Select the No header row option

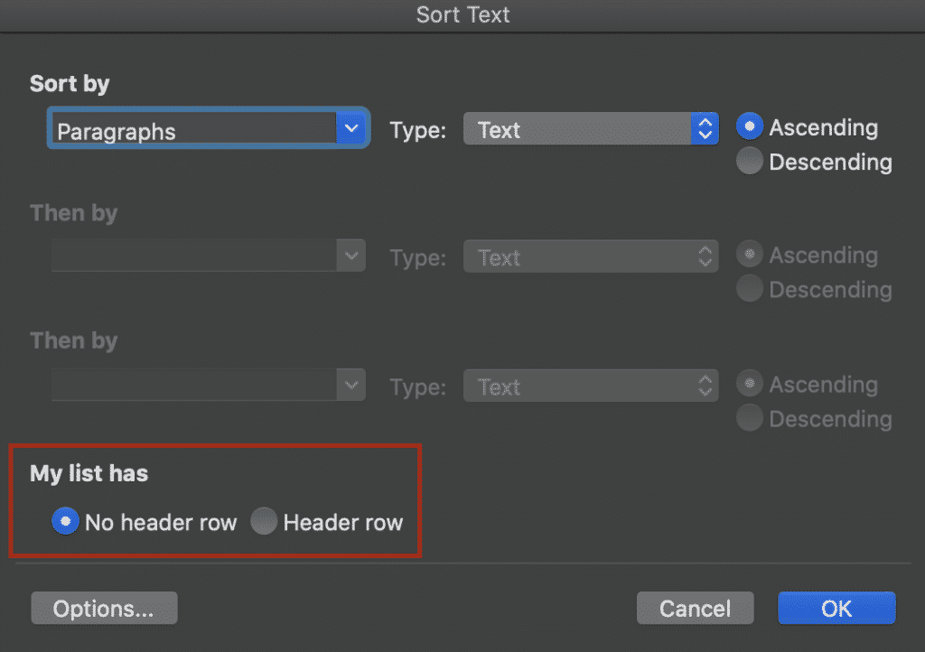65,521
